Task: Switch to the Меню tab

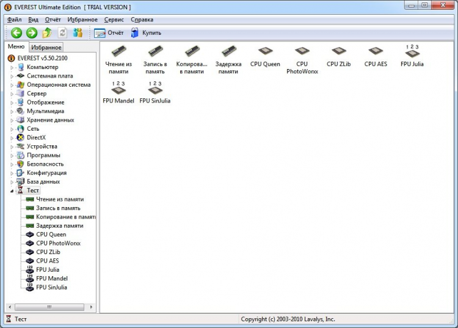Action: tap(16, 46)
